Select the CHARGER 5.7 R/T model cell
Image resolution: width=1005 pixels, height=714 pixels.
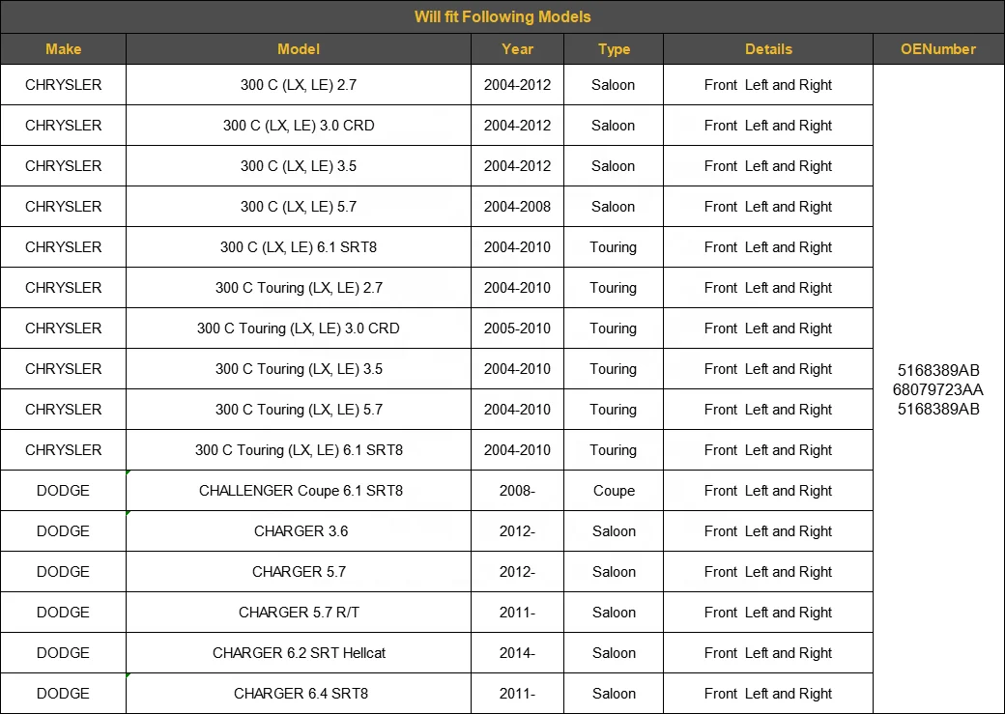tap(299, 613)
